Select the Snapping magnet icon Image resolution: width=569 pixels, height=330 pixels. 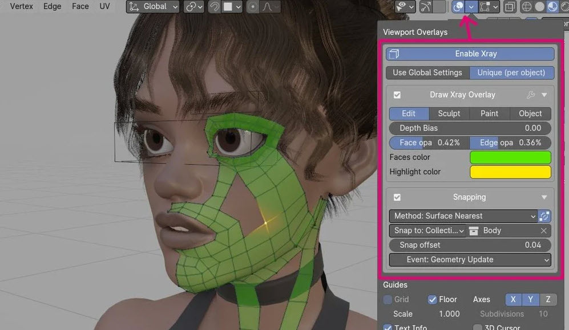[x=214, y=7]
